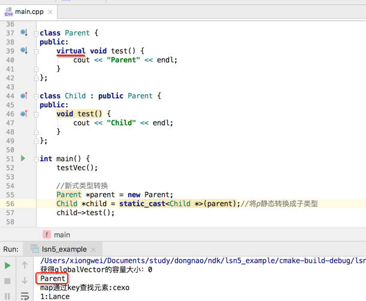Select the main.cpp editor tab
The width and height of the screenshot is (366, 301).
click(29, 11)
